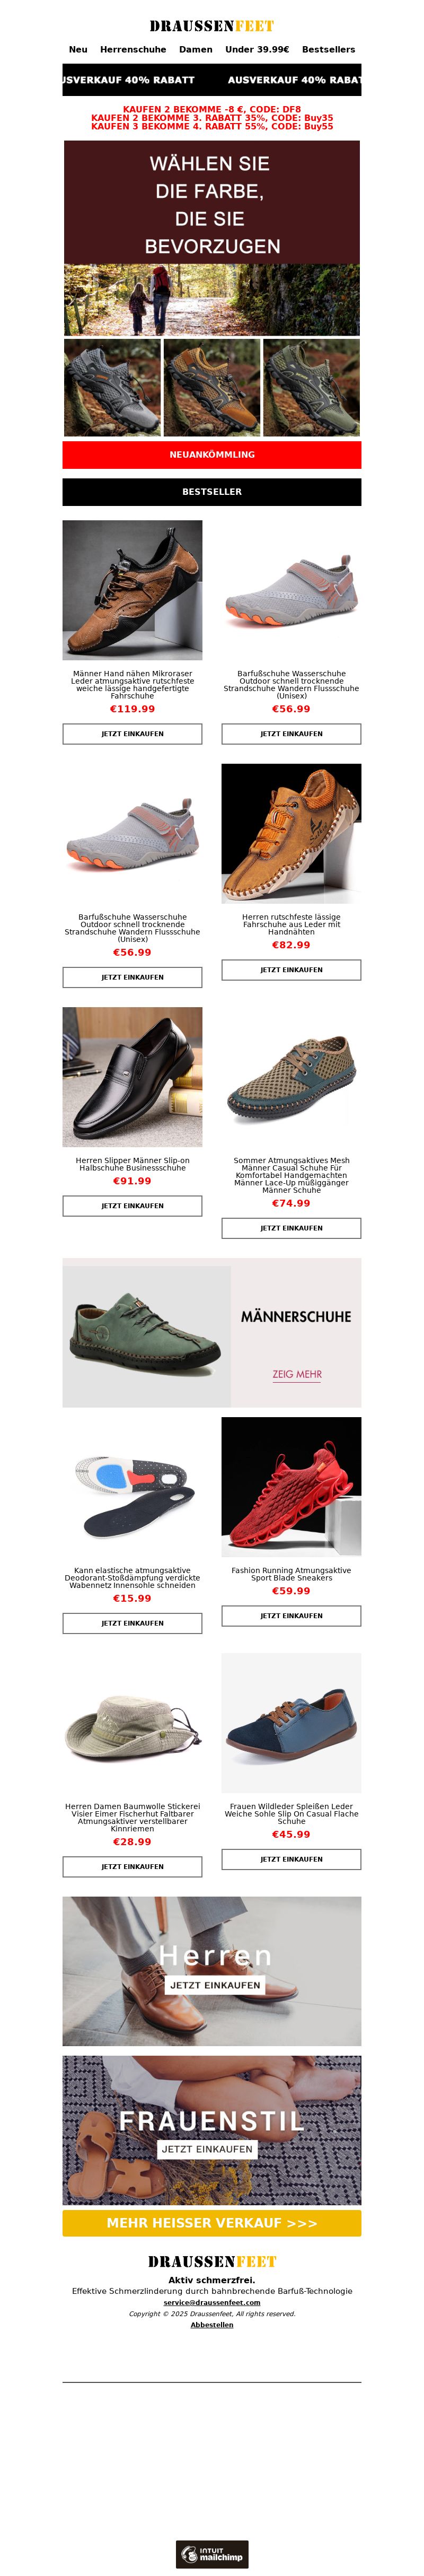424x2576 pixels.
Task: Click the service@draussenfeet.com email link
Action: (x=212, y=2302)
